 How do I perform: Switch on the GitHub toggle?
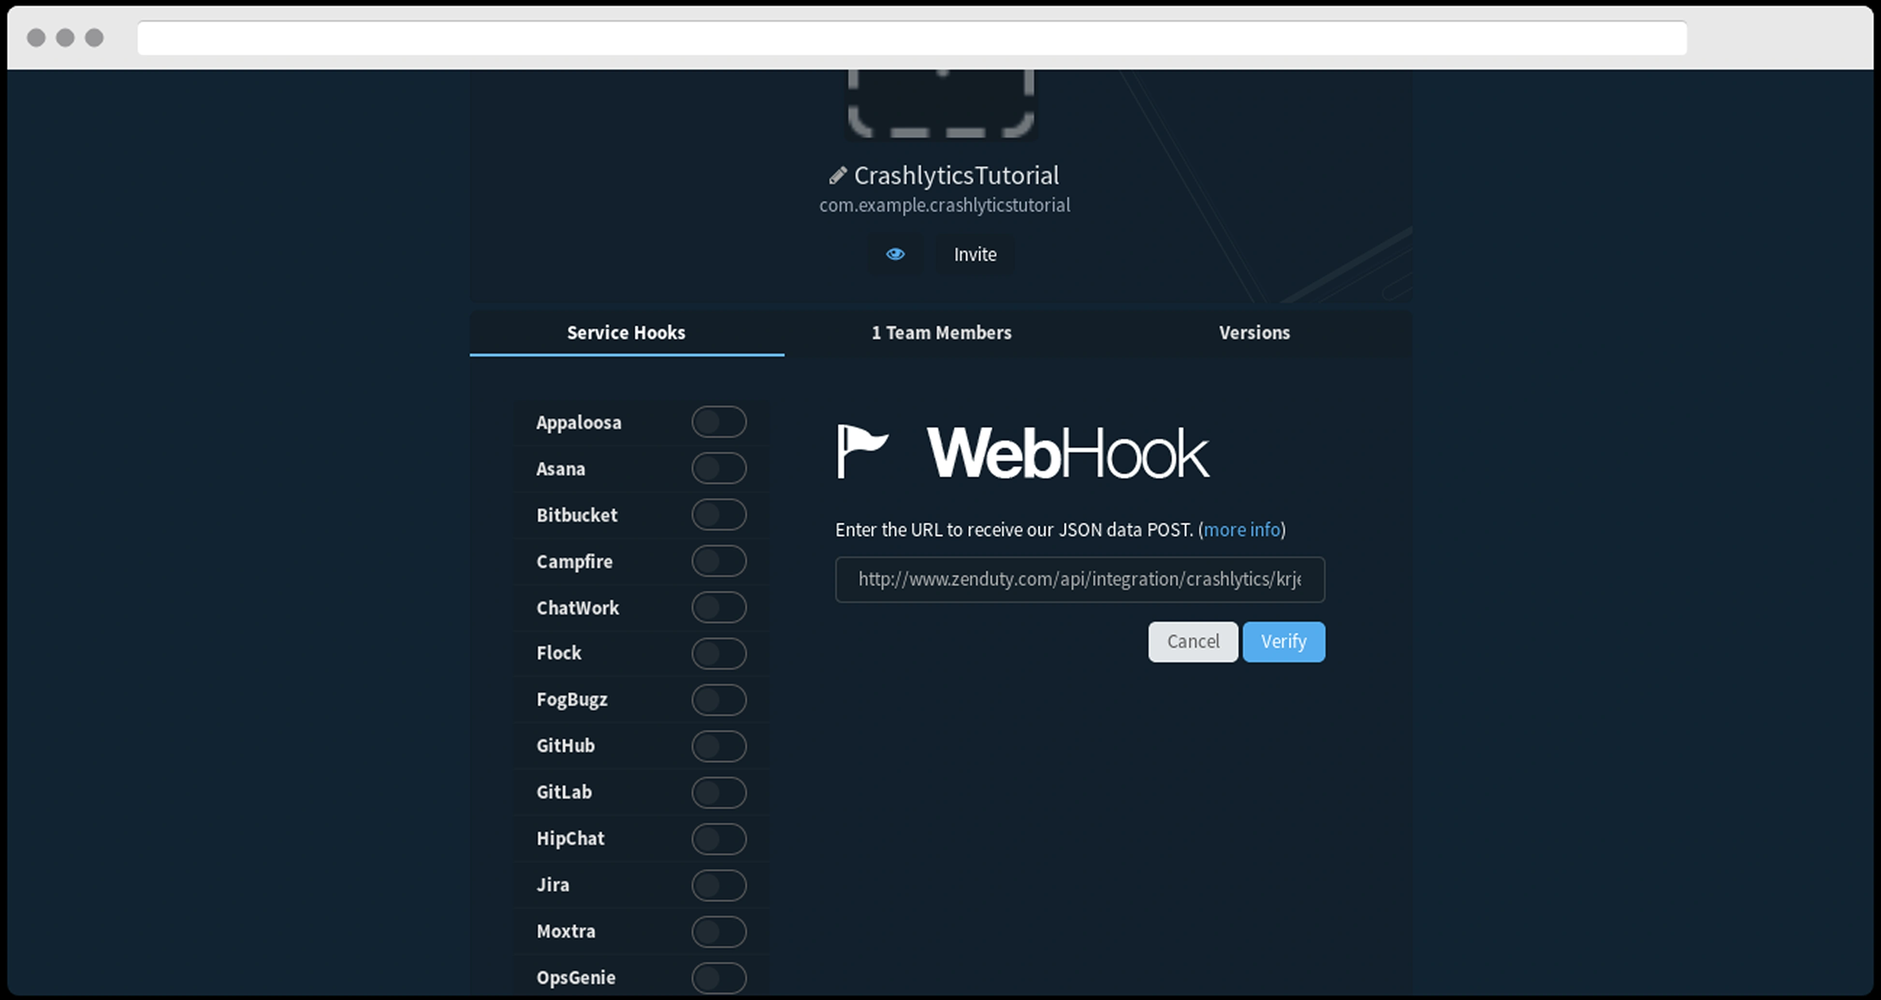(x=718, y=746)
